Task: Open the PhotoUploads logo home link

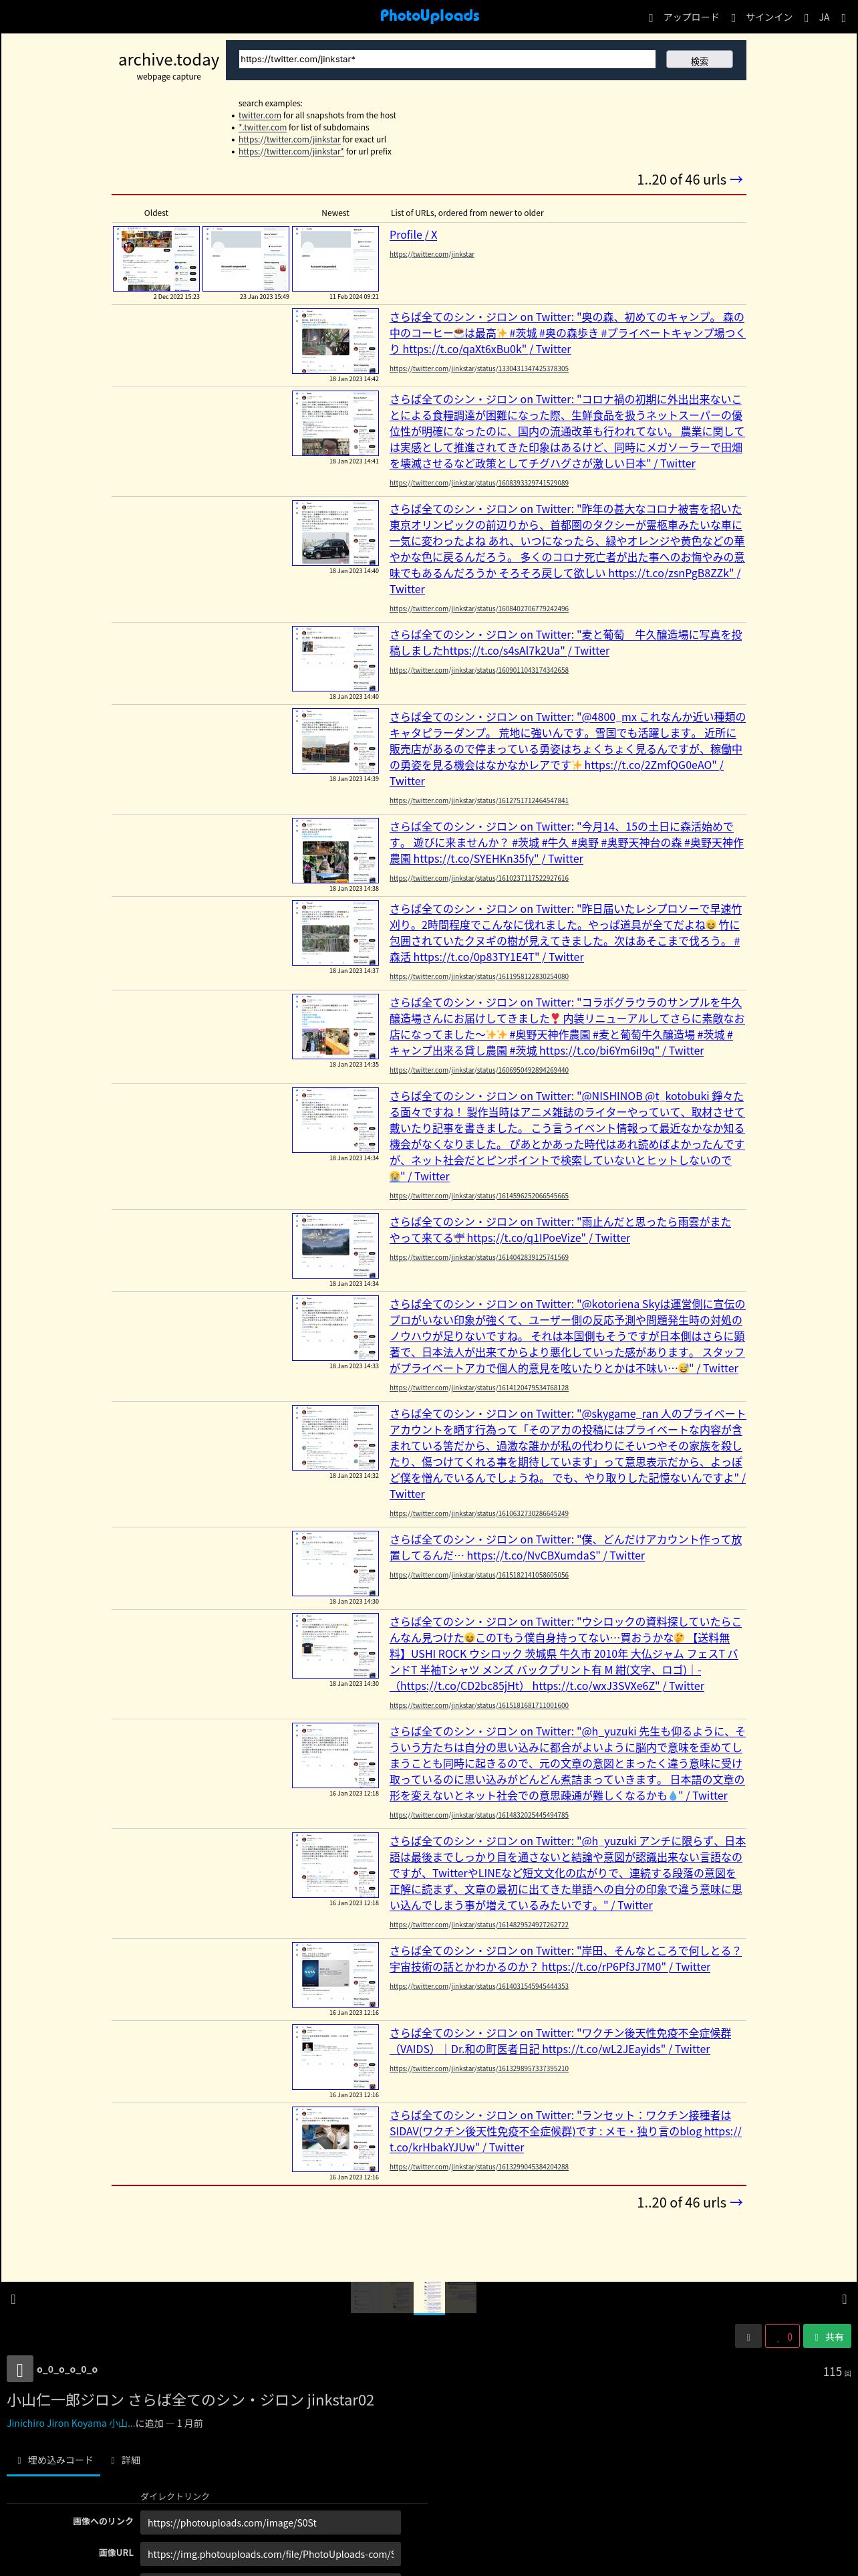Action: 430,16
